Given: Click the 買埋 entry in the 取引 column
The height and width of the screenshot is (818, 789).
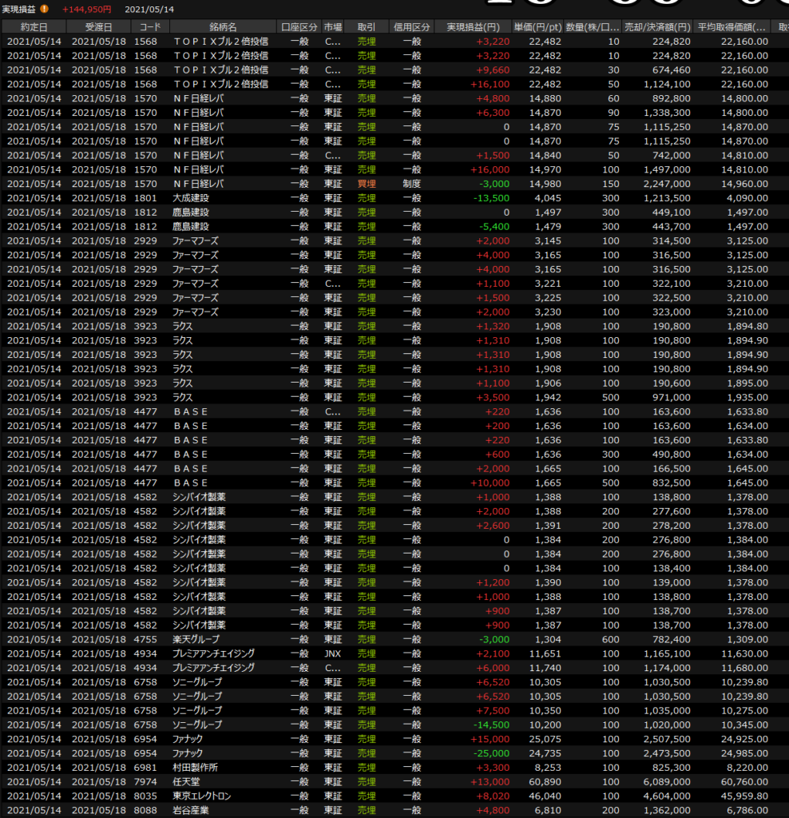Looking at the screenshot, I should pyautogui.click(x=367, y=184).
